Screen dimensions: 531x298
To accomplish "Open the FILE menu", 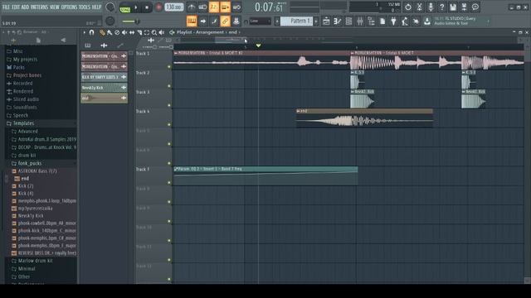I will click(x=6, y=7).
